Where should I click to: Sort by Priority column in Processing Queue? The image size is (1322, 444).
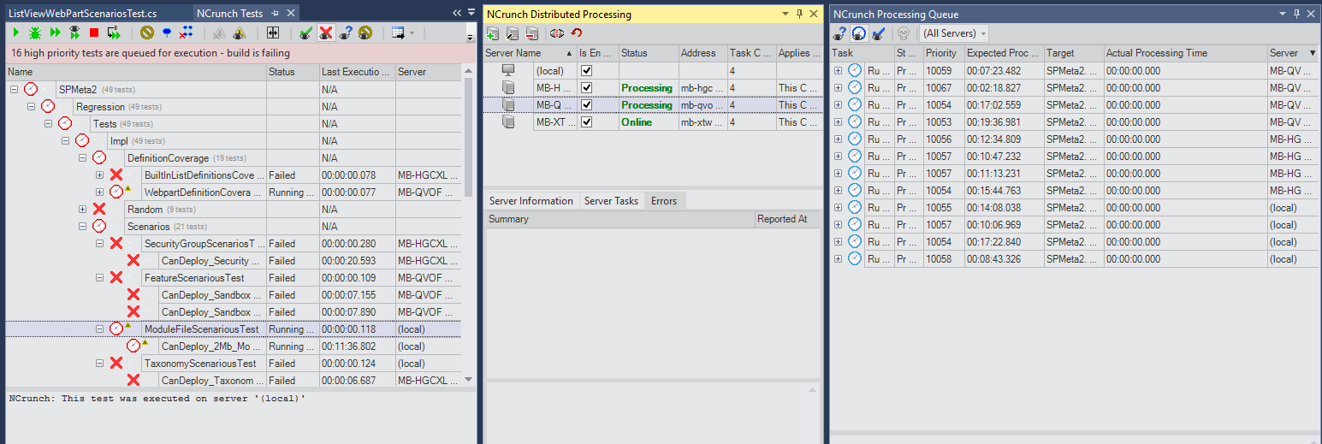[x=944, y=53]
